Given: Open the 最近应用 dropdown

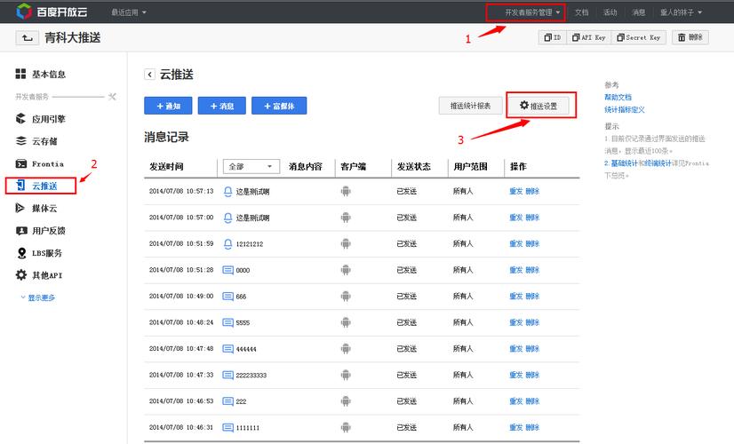Looking at the screenshot, I should pos(129,12).
